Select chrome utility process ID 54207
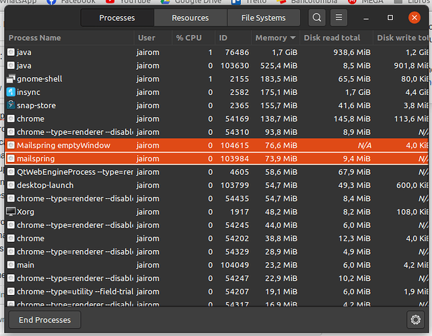 pos(217,292)
